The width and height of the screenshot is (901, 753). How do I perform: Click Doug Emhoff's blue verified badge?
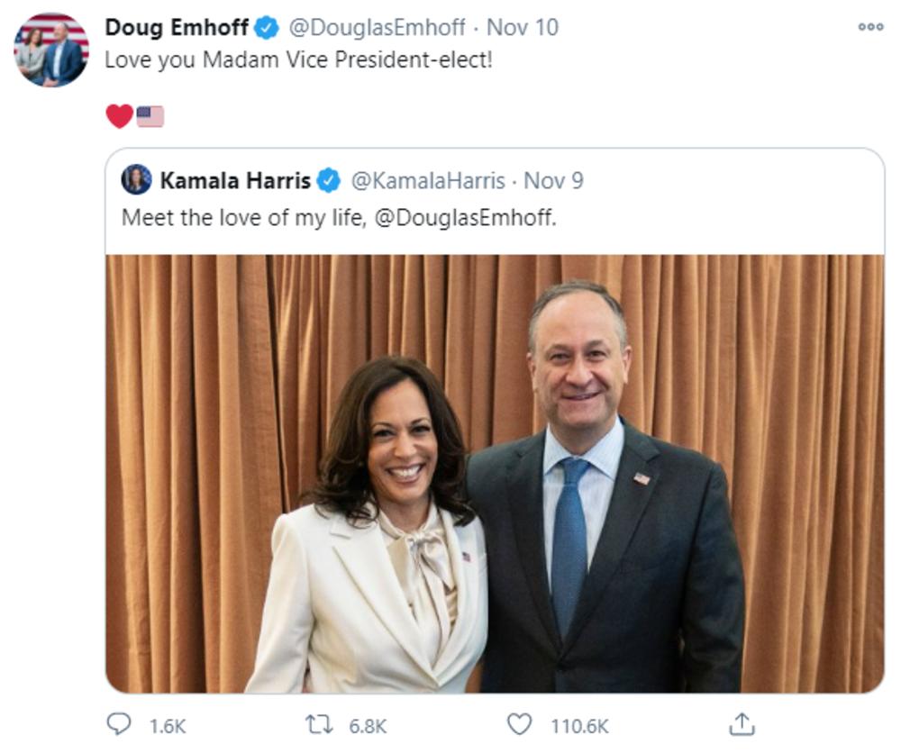266,28
